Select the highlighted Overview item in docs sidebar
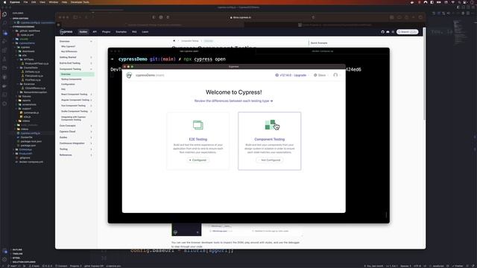The height and width of the screenshot is (268, 477). [77, 74]
